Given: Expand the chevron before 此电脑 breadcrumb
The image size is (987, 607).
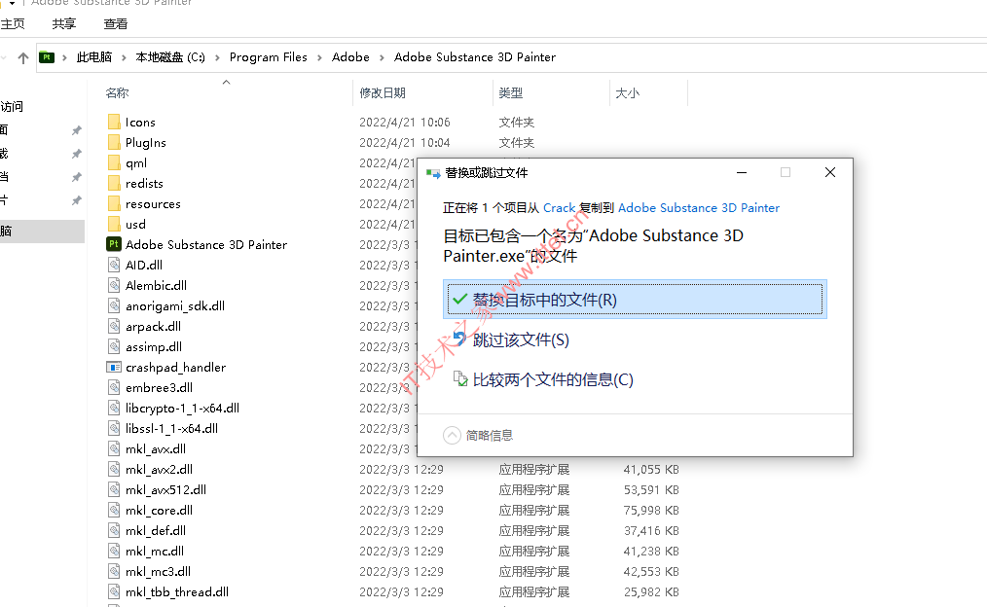Looking at the screenshot, I should tap(64, 57).
